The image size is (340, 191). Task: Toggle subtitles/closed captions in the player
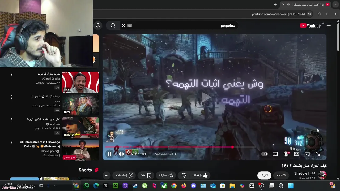275,154
